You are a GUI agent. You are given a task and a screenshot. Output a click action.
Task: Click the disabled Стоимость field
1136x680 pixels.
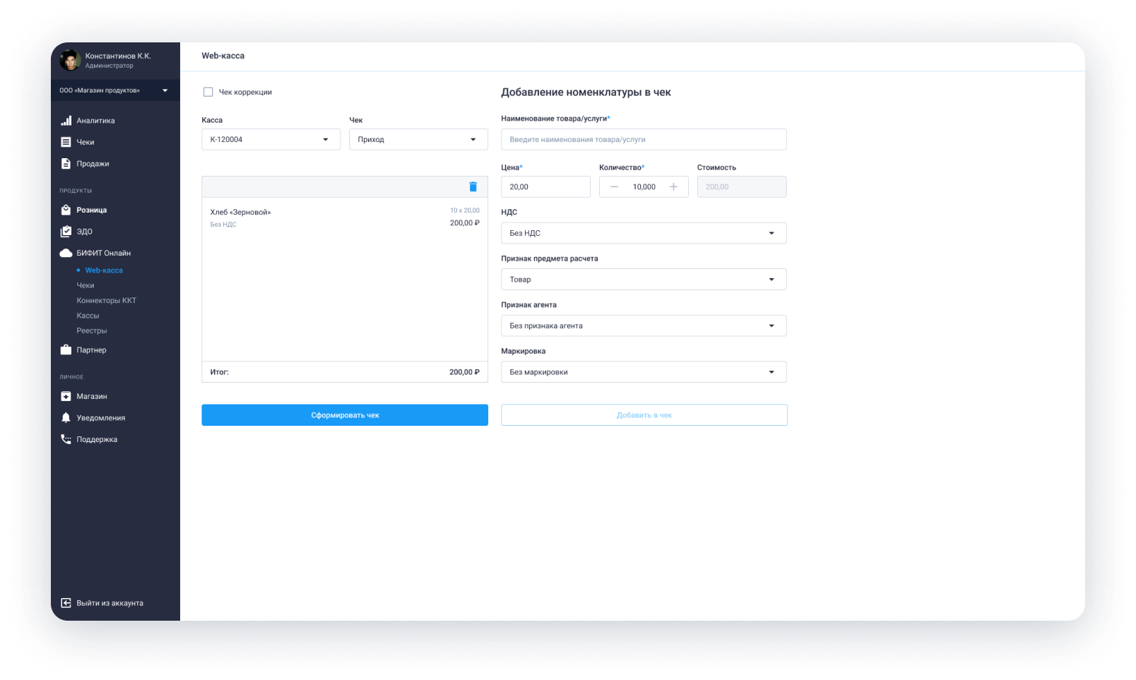click(742, 187)
